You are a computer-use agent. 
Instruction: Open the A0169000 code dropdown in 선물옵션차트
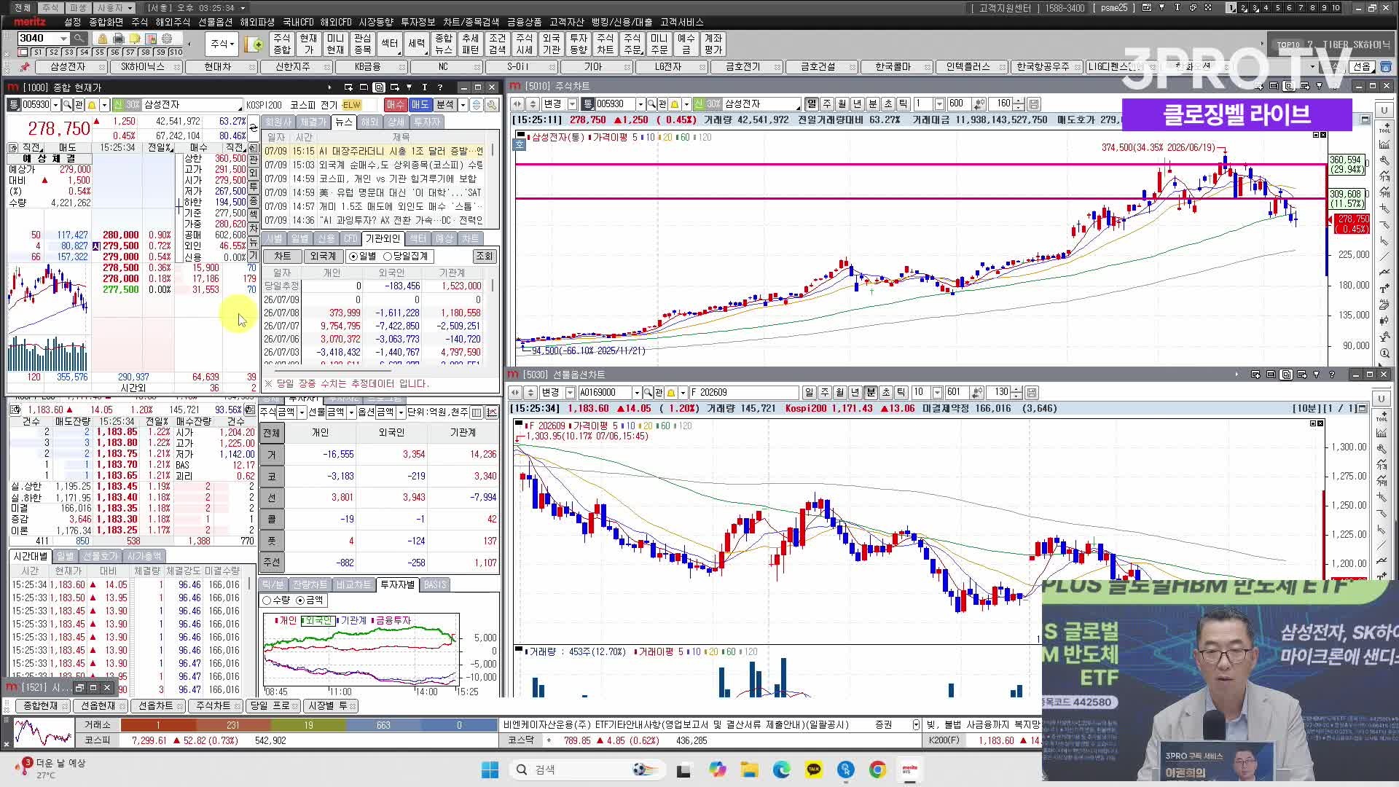636,393
